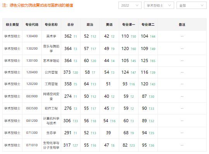Select major name 公共管理
The width and height of the screenshot is (209, 154).
click(51, 72)
